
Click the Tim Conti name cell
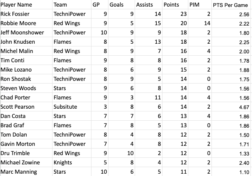pyautogui.click(x=26, y=60)
